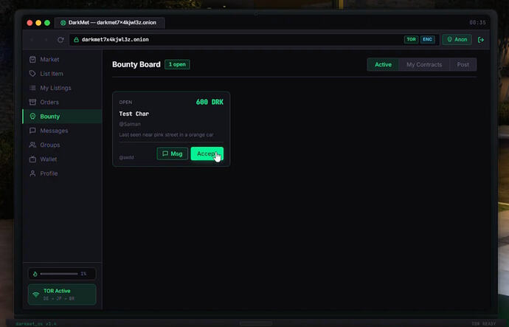Click the browser reload icon

tap(60, 40)
